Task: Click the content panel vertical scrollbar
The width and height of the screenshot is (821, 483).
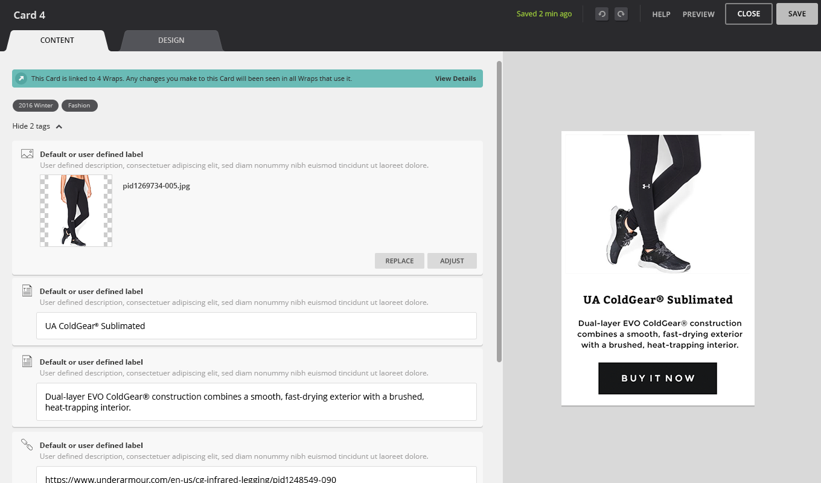Action: (x=499, y=211)
